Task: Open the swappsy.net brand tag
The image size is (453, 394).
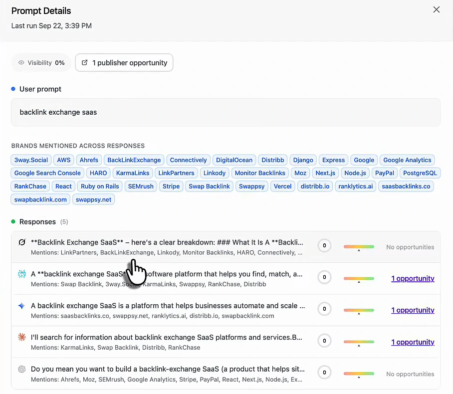Action: [x=93, y=199]
